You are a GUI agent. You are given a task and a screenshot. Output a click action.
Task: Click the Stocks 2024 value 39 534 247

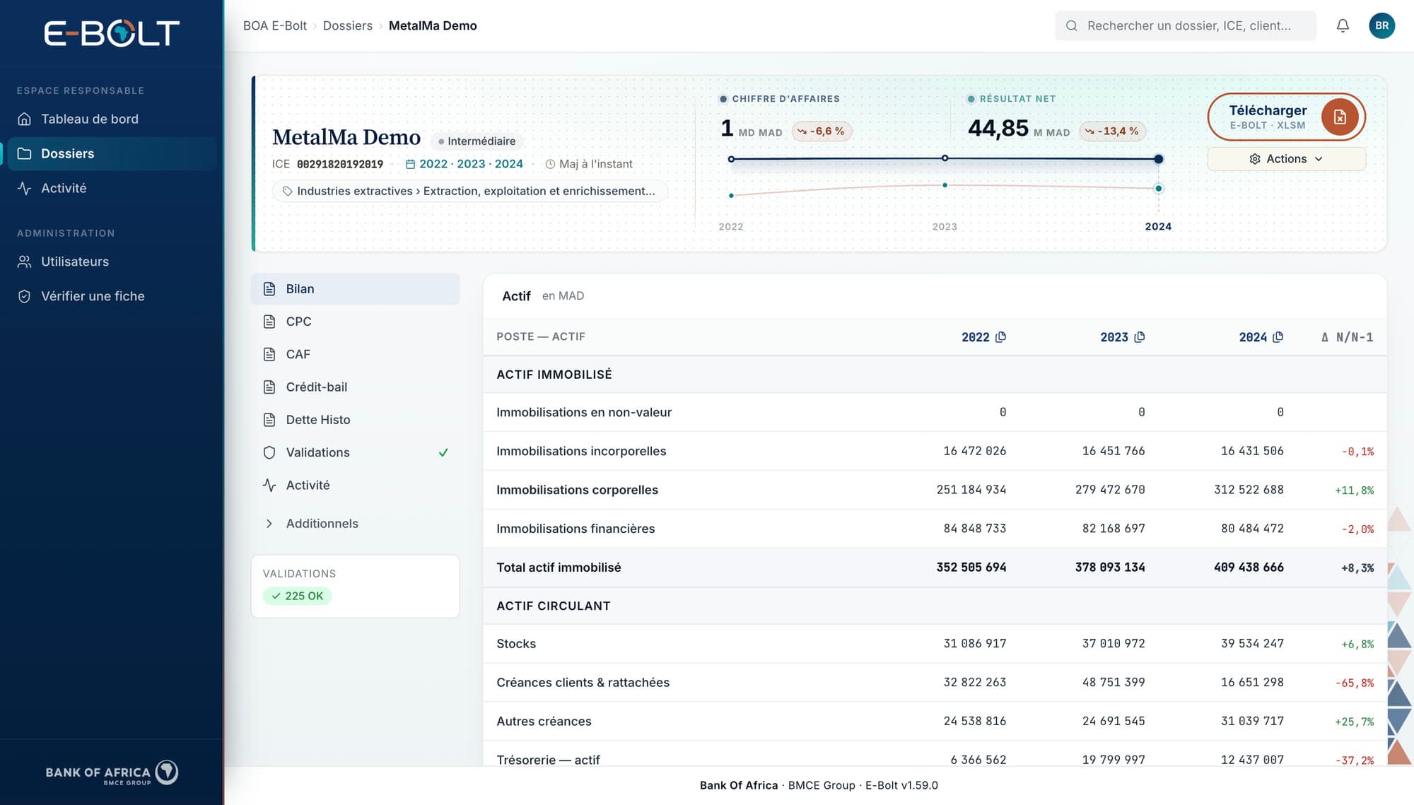pos(1252,644)
